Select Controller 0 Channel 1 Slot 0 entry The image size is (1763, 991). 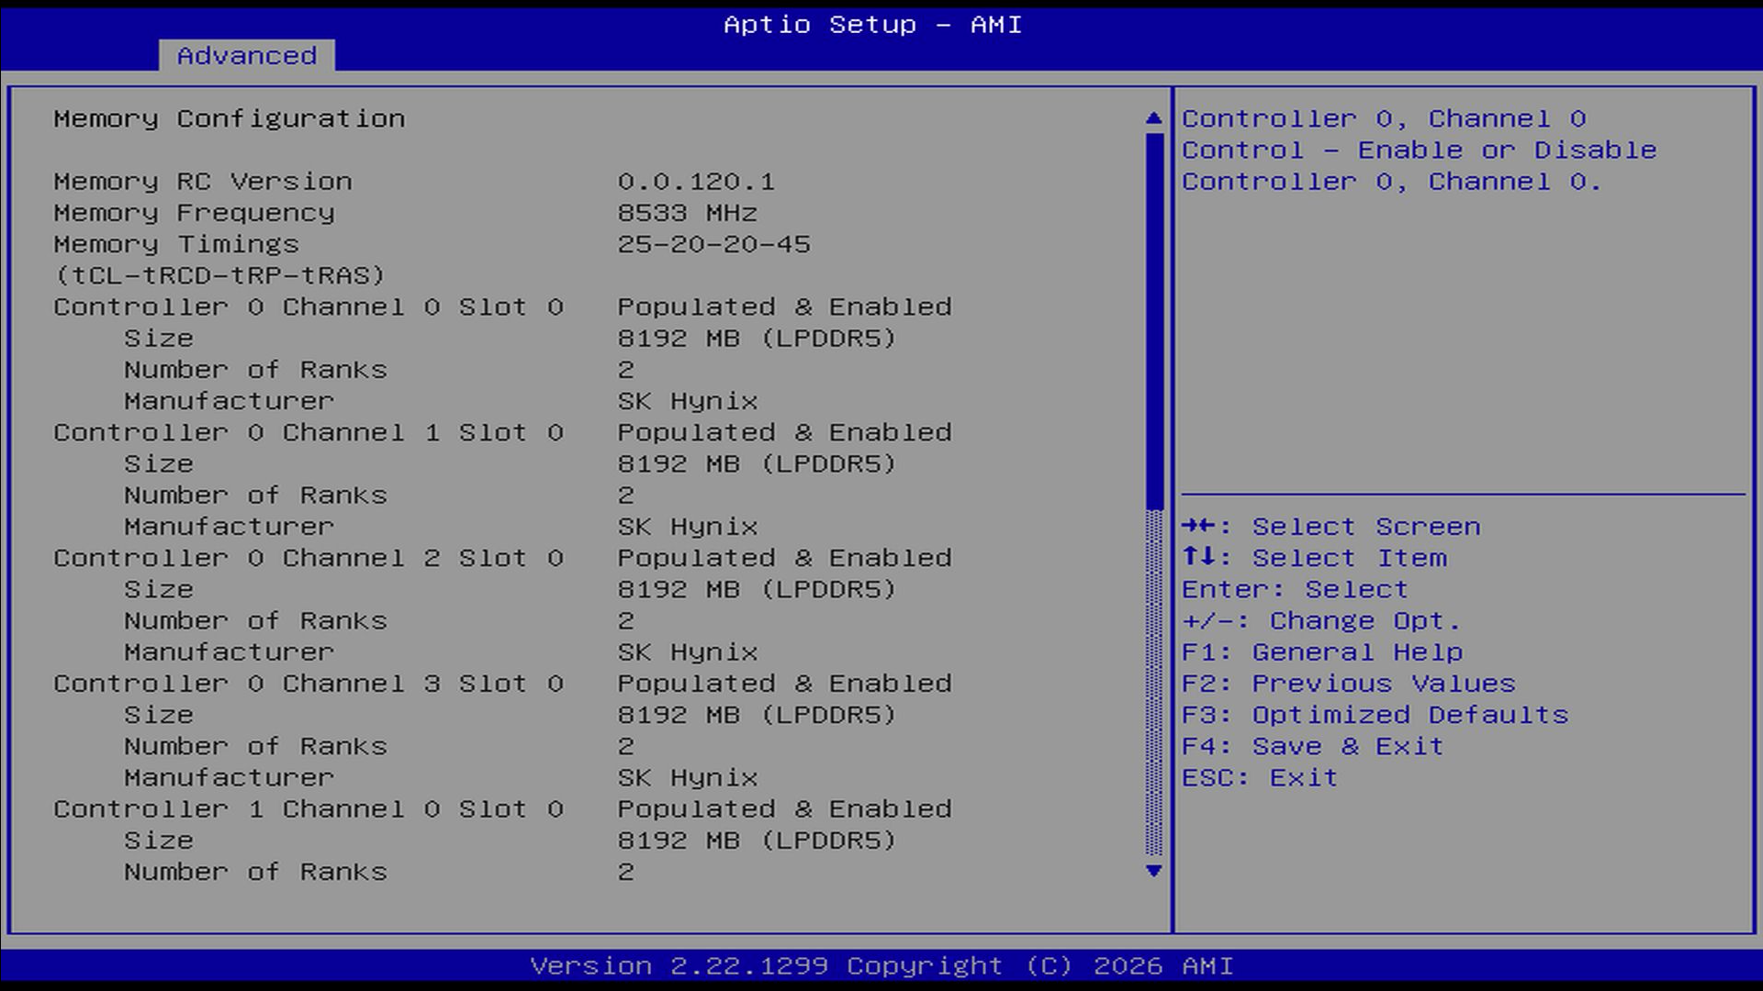click(309, 433)
